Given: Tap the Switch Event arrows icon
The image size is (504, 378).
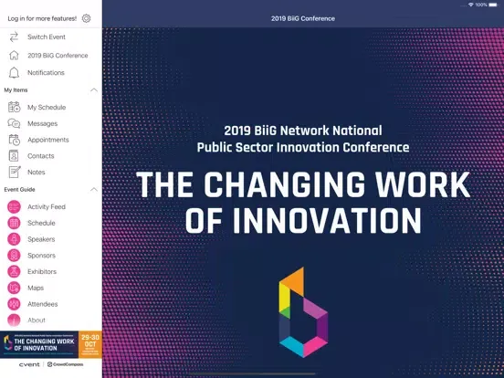Looking at the screenshot, I should click(x=14, y=37).
